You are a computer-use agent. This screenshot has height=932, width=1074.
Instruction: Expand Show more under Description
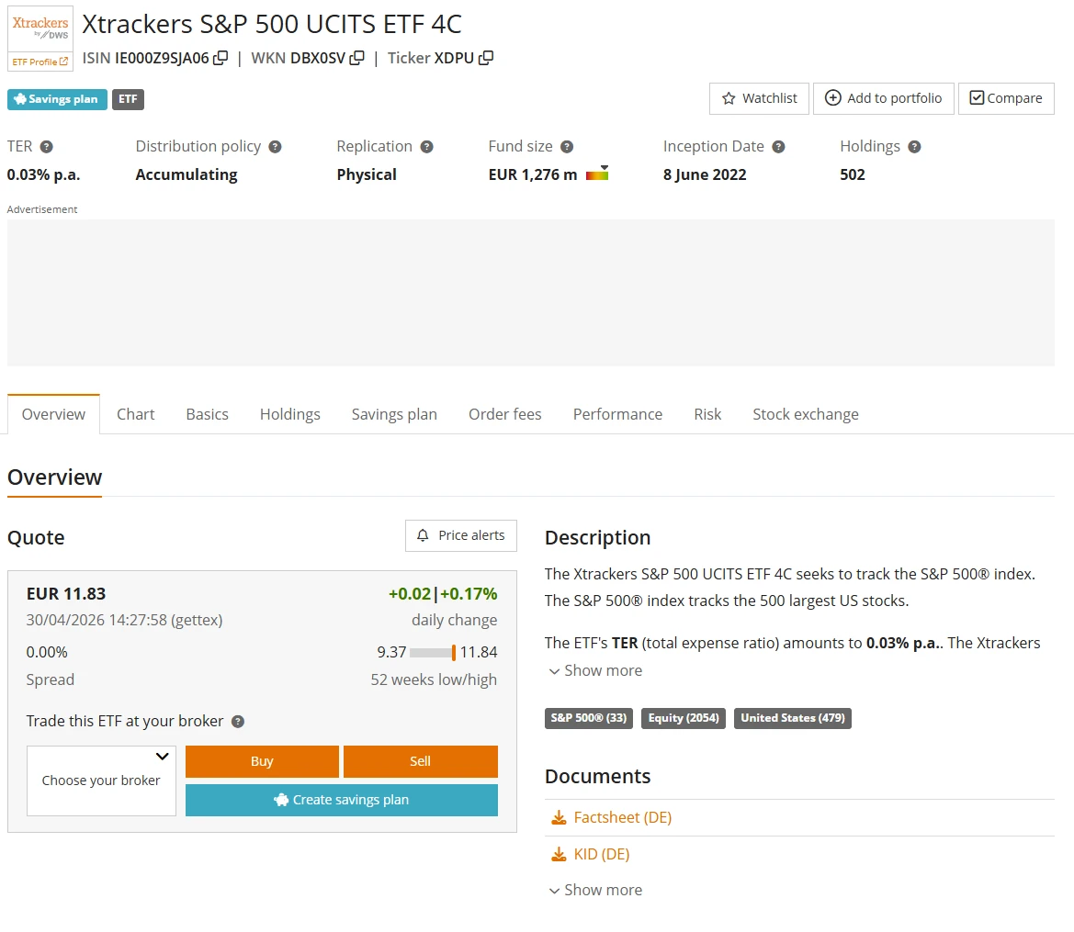594,670
